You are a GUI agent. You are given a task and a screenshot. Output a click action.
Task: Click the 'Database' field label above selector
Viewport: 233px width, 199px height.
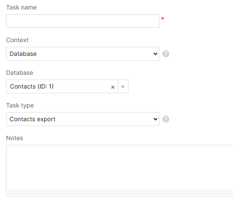point(20,73)
